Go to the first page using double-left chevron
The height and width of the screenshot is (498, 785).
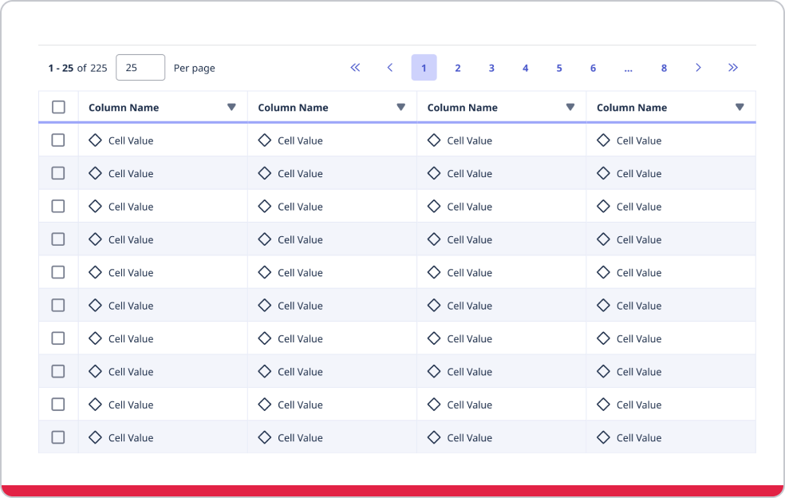coord(355,68)
